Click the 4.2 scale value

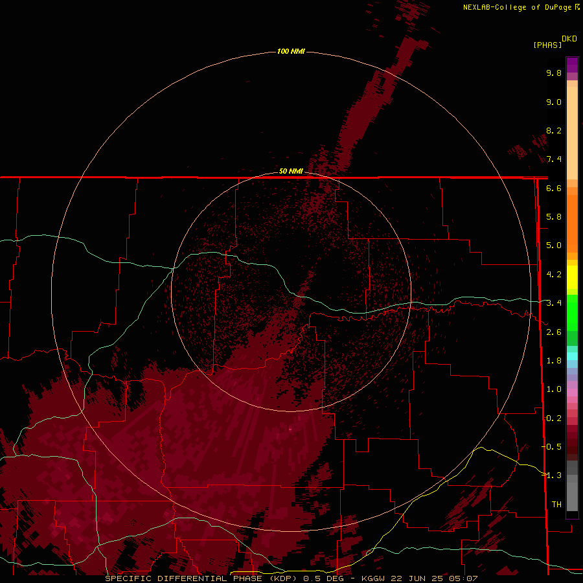point(554,275)
